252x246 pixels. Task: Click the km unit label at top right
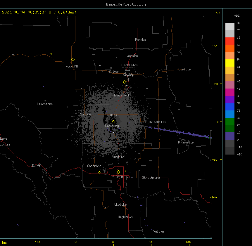click(218, 12)
